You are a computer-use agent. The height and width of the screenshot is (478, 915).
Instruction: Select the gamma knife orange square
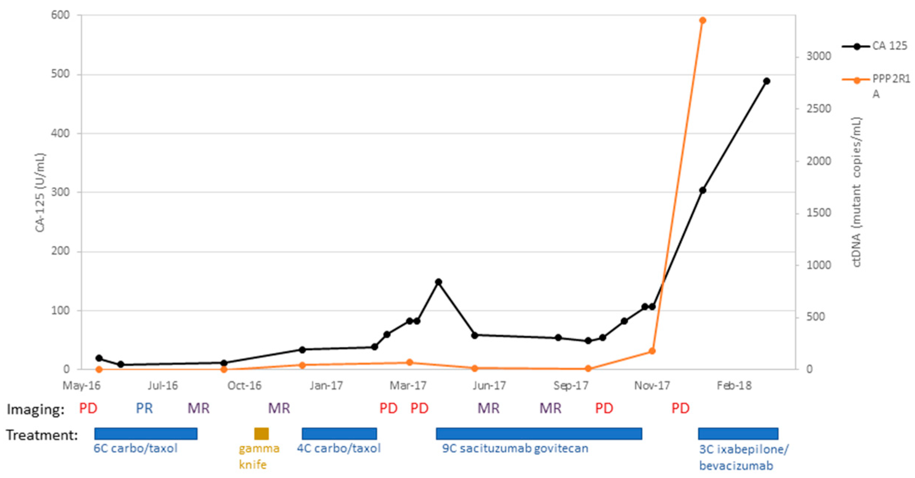[261, 433]
